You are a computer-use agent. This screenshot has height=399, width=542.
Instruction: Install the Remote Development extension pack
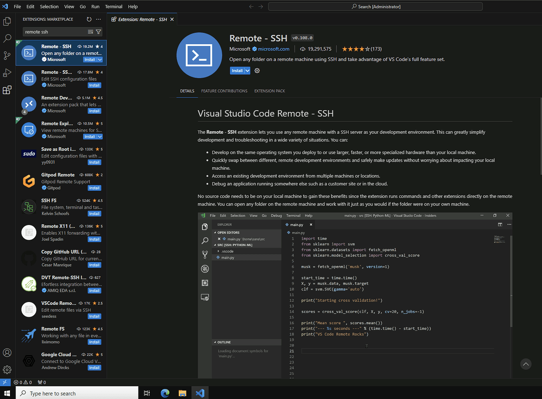click(95, 111)
